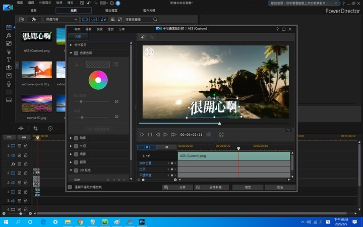Screen dimensions: 363x227
Task: Undo in PiP Designer toolbar
Action: click(x=143, y=37)
